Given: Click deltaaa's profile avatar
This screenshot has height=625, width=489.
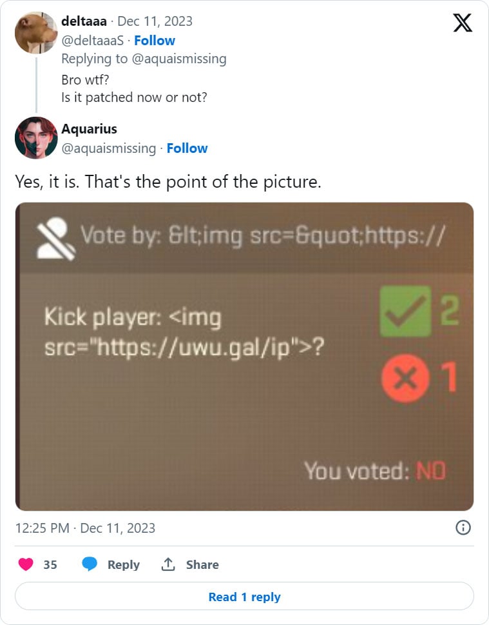Looking at the screenshot, I should 35,32.
